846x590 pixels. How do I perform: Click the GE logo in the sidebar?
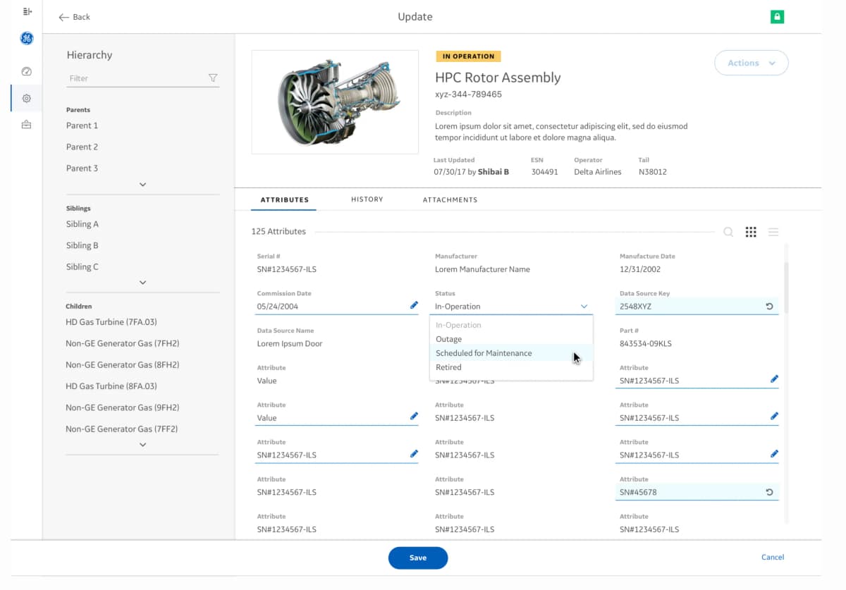coord(26,38)
